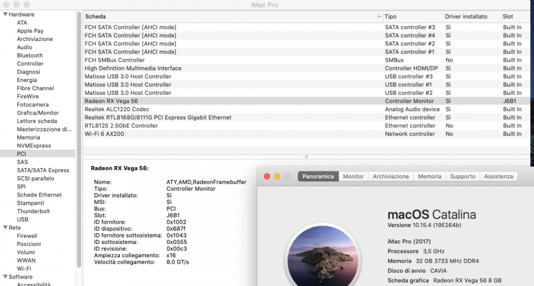Select Schede Ethernet in the sidebar
The height and width of the screenshot is (286, 534).
(40, 194)
